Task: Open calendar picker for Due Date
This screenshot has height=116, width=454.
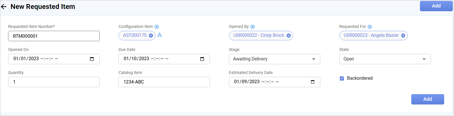Action: point(202,59)
